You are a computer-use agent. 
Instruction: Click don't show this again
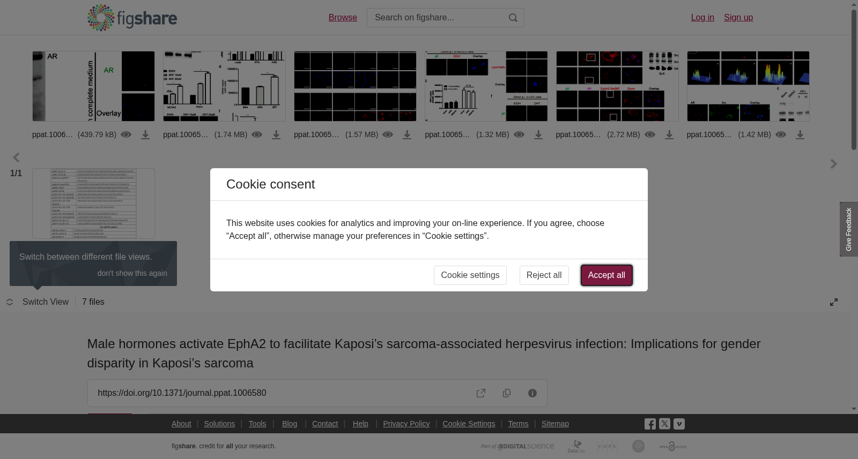(x=132, y=273)
